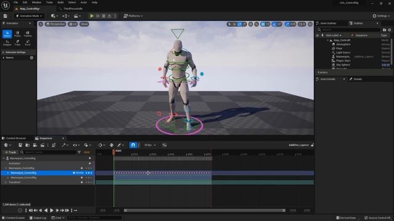Open the Animation Mode dropdown
This screenshot has height=221, width=394.
point(29,16)
